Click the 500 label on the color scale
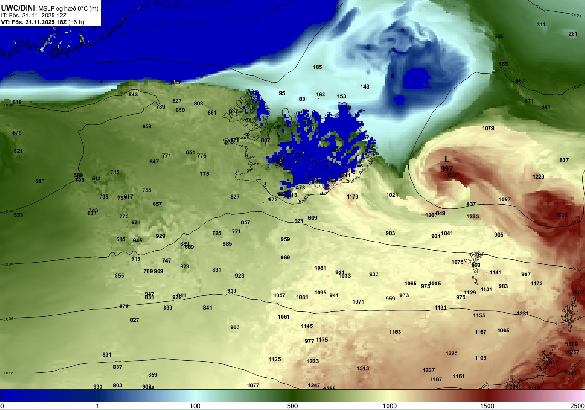The width and height of the screenshot is (585, 410). pyautogui.click(x=292, y=406)
